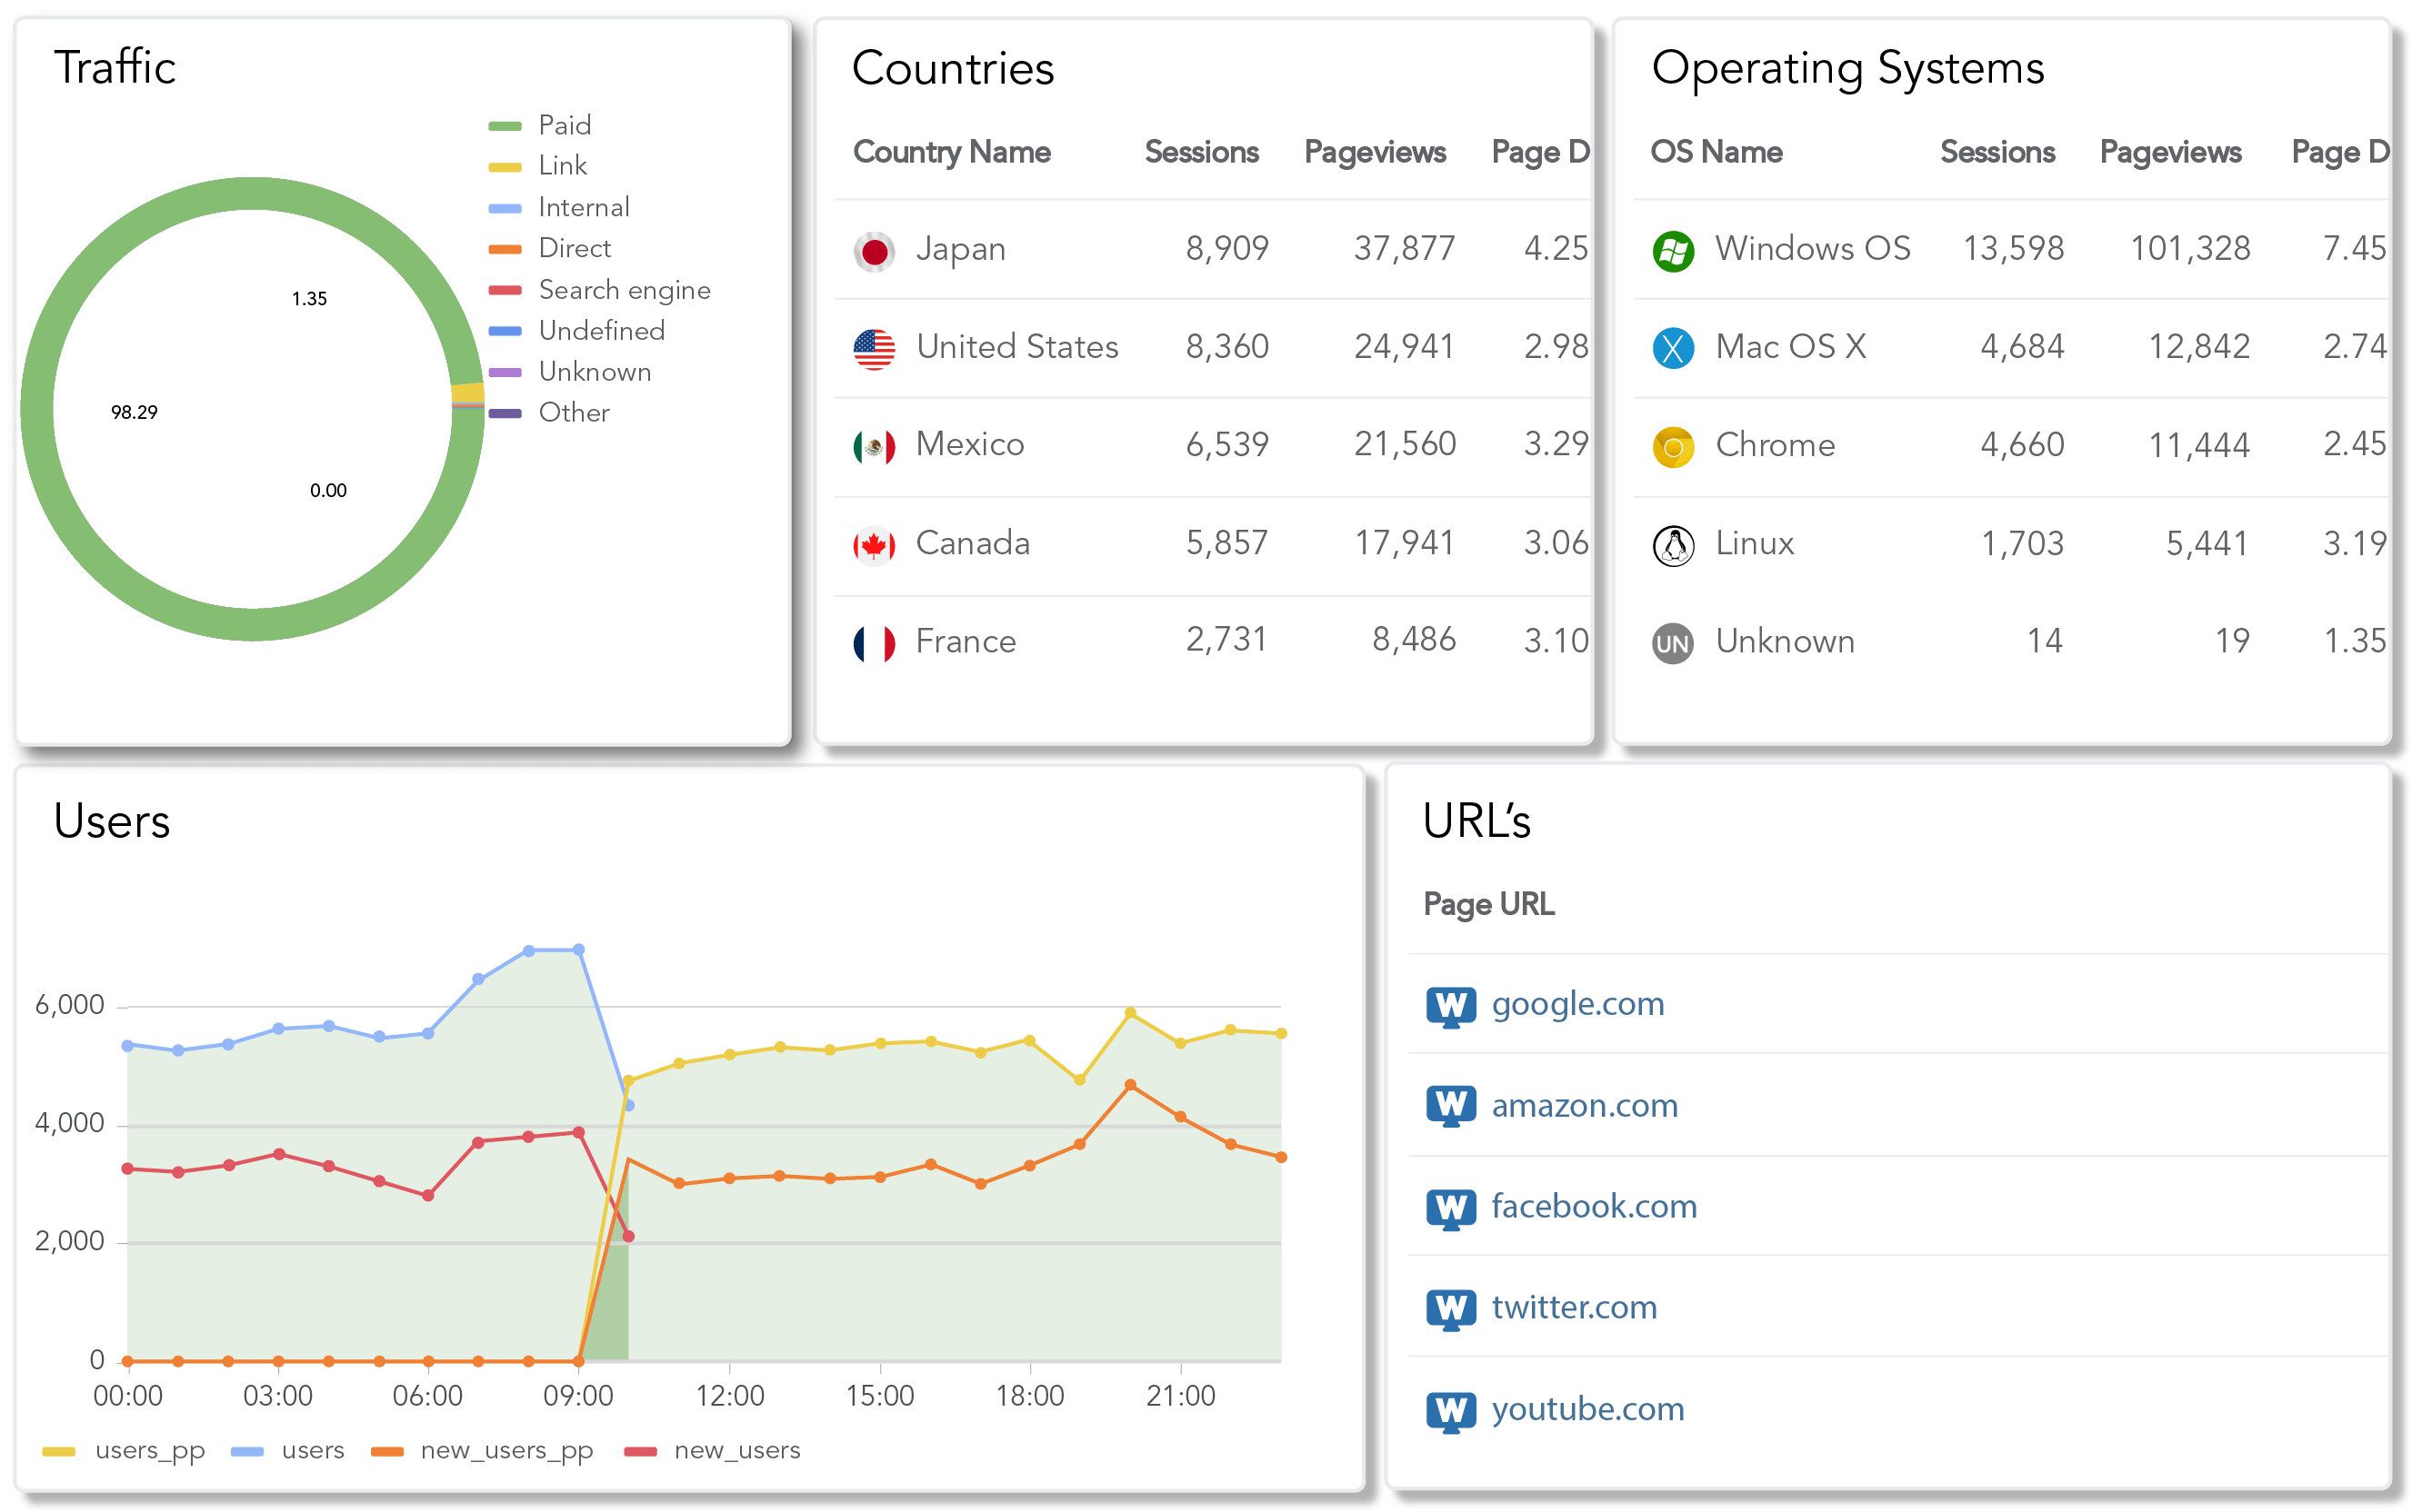Select the Windows OS row name
The image size is (2412, 1512).
coord(1813,249)
